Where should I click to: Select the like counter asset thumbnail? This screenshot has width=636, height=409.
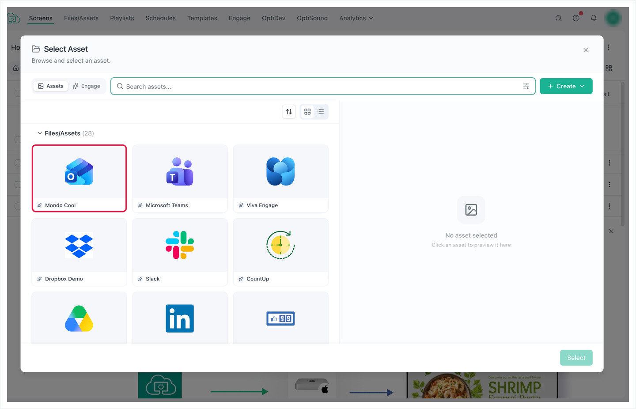click(x=280, y=318)
